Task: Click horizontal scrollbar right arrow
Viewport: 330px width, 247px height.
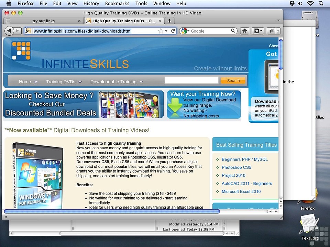Action: (x=276, y=212)
